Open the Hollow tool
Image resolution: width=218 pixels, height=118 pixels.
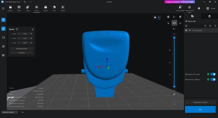pyautogui.click(x=46, y=8)
